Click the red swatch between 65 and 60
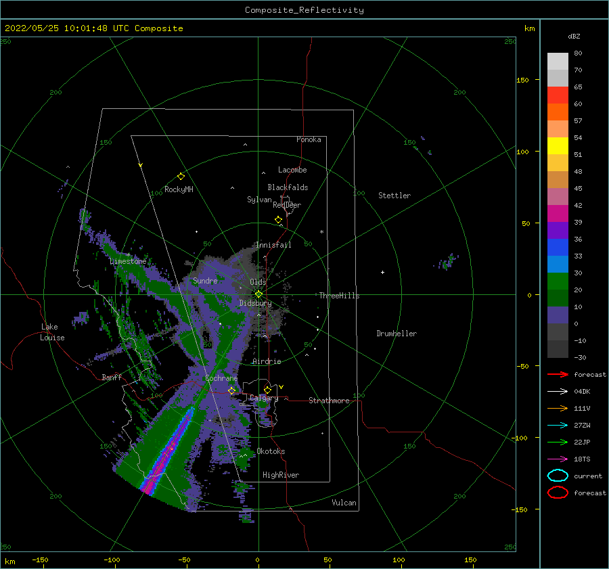Viewport: 609px width, 569px height. 558,95
